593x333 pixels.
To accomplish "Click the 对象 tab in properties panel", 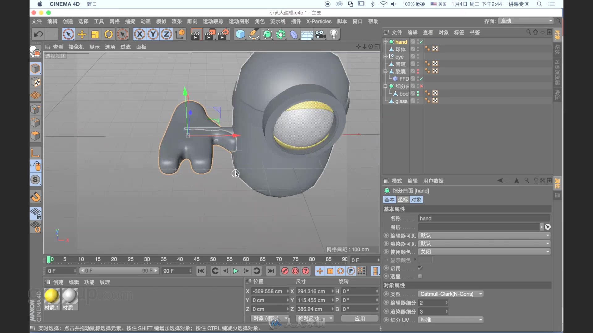I will pos(416,199).
